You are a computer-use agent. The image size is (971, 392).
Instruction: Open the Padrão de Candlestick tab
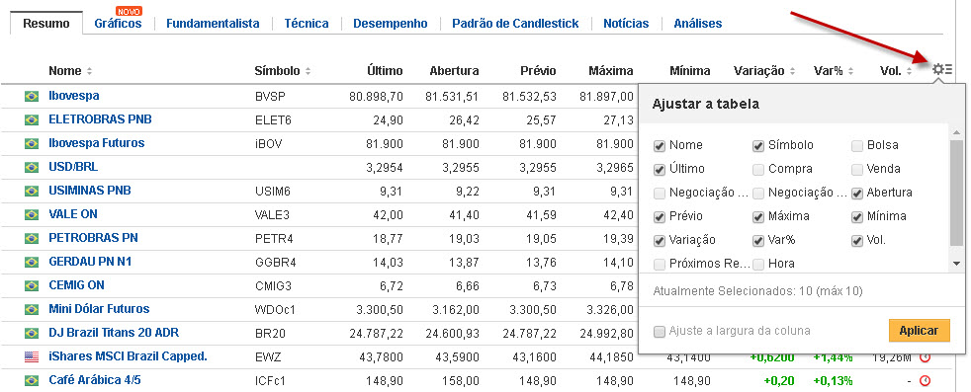515,24
